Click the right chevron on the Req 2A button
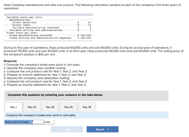The image size is (189, 137). 108,129
